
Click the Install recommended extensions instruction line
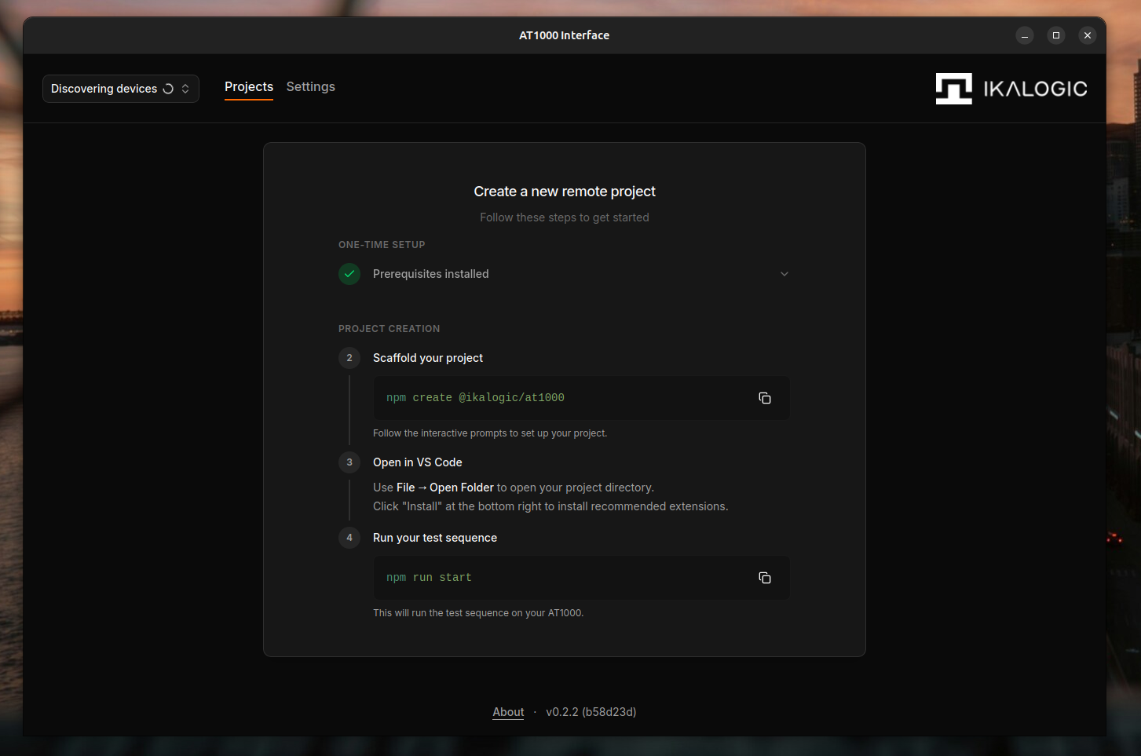click(x=550, y=506)
